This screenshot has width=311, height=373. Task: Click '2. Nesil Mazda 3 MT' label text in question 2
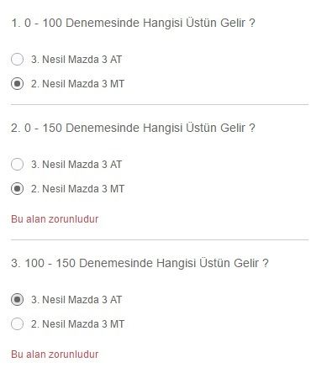pyautogui.click(x=77, y=189)
